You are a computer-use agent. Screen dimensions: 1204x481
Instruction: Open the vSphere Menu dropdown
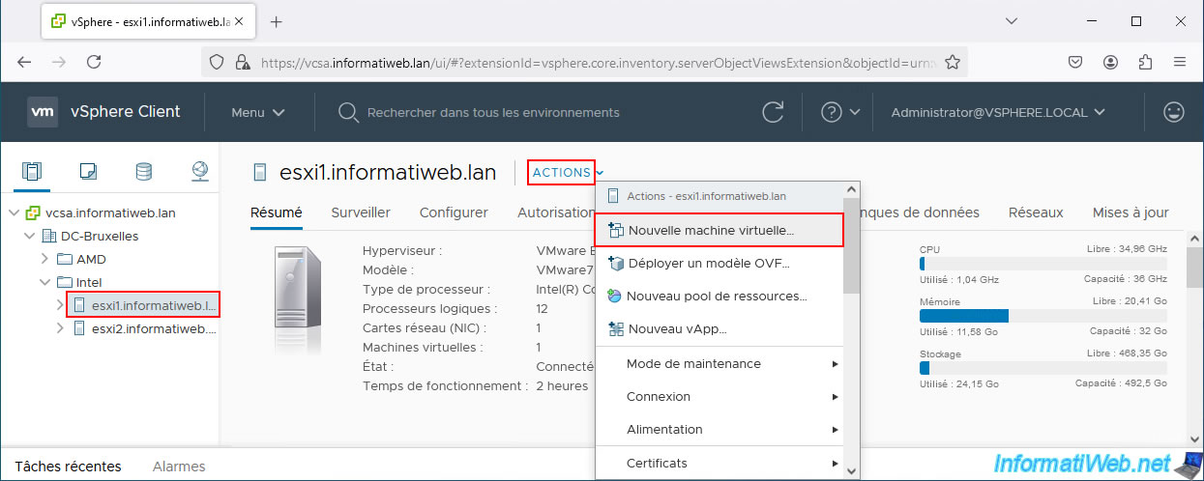point(257,112)
